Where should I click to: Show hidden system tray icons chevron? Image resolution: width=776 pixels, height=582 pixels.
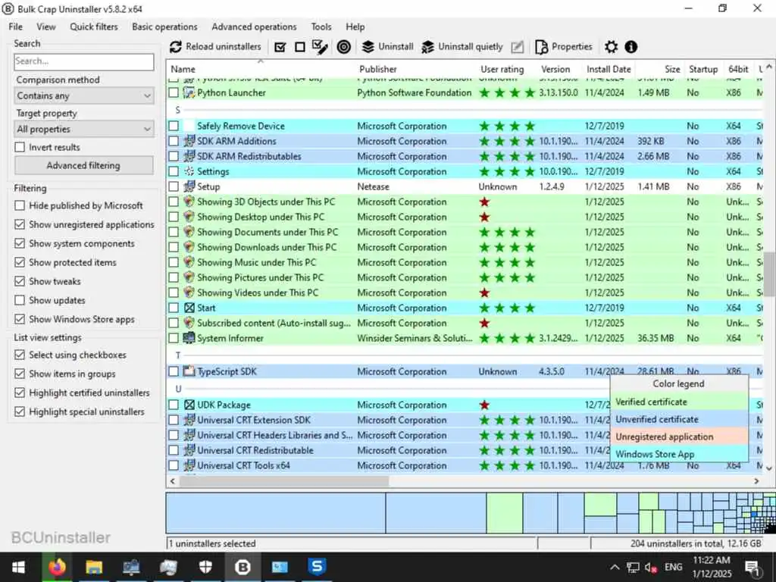[x=614, y=567]
